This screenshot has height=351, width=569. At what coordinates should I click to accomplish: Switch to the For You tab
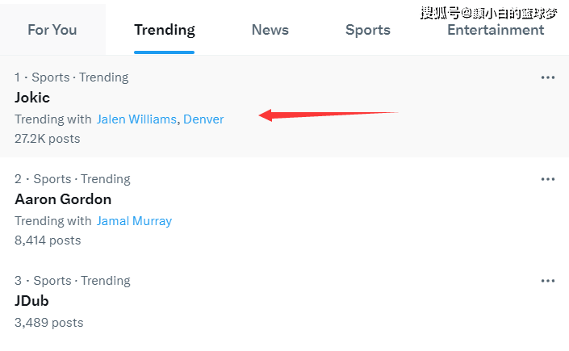[x=52, y=30]
